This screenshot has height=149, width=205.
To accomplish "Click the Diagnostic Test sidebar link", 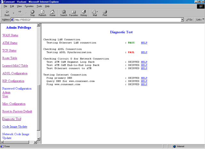I will (x=12, y=119).
